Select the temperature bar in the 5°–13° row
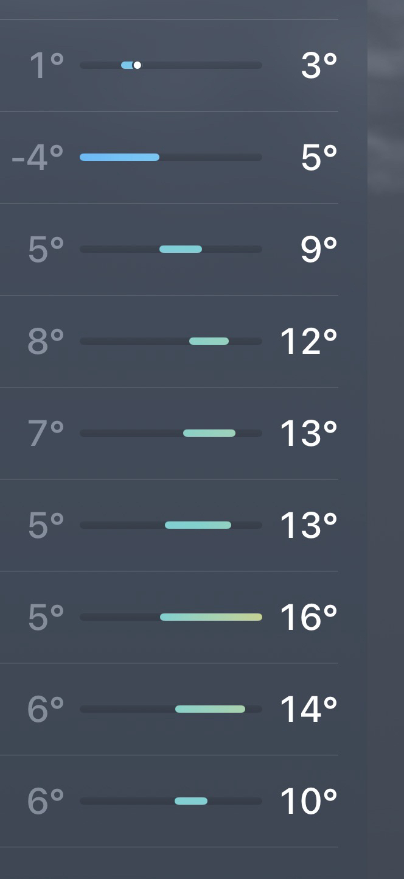 [x=198, y=525]
